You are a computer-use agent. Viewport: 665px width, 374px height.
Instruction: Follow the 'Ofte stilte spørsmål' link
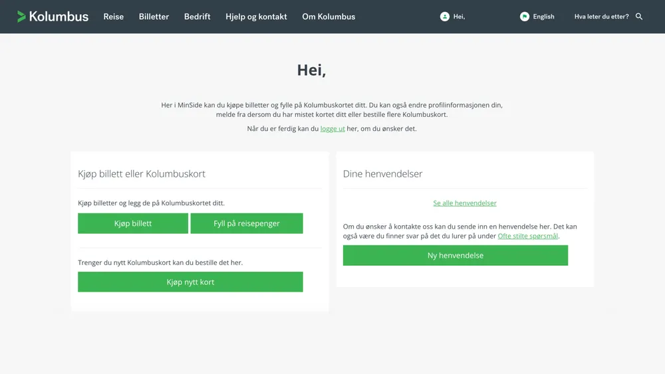527,236
